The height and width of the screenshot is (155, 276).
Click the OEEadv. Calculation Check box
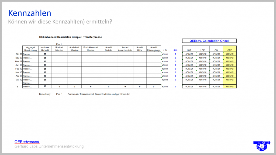point(209,41)
